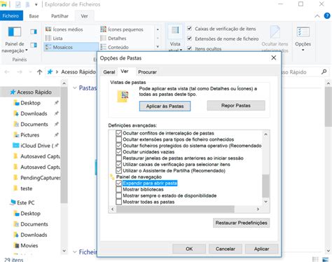Viewport: 332px width, 262px height.
Task: Select the teste folder in the navigation pane
Action: pyautogui.click(x=23, y=188)
